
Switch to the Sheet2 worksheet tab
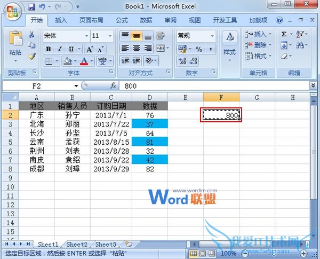click(77, 244)
